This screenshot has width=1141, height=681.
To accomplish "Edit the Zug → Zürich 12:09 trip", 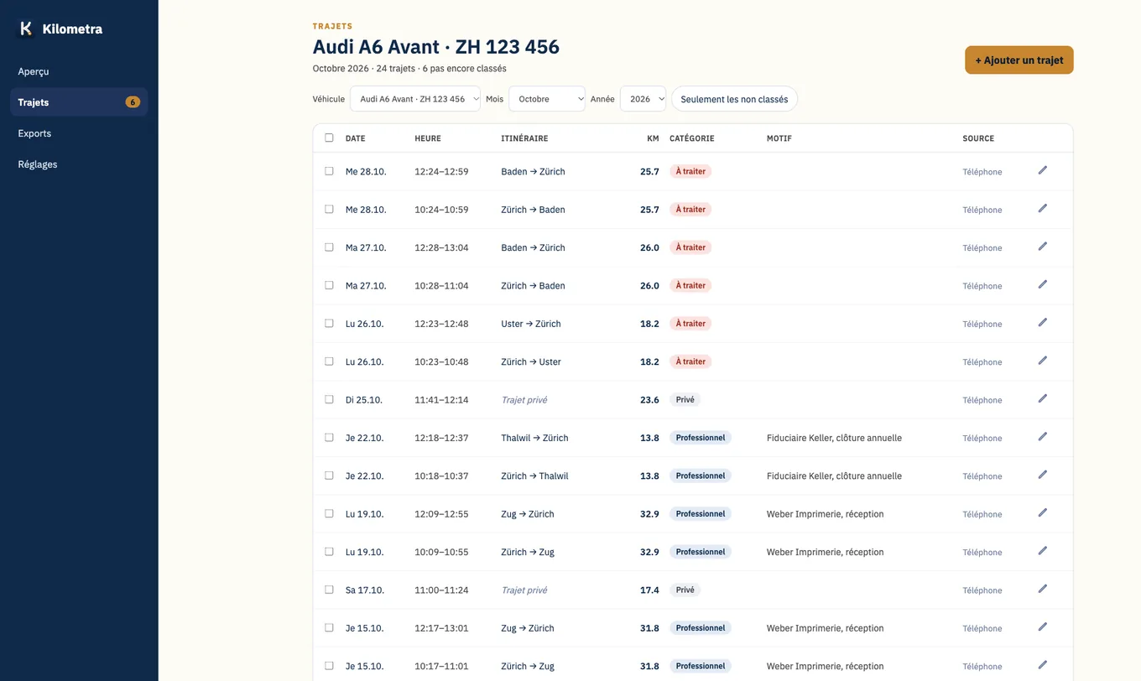I will click(1043, 512).
